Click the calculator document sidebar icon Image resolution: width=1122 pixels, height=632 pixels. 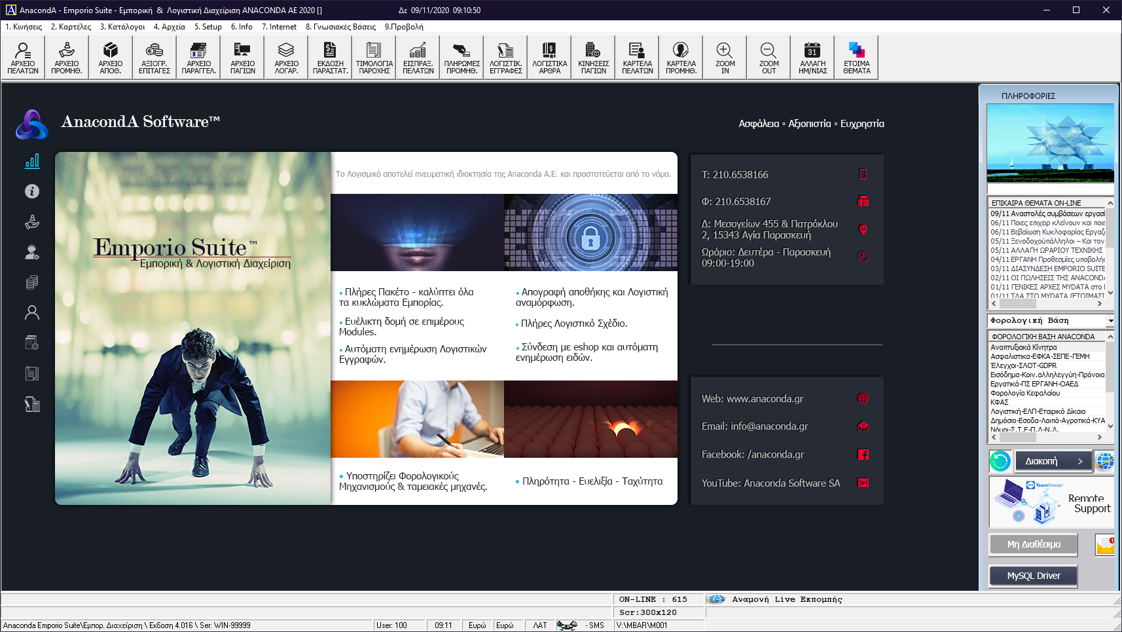32,404
